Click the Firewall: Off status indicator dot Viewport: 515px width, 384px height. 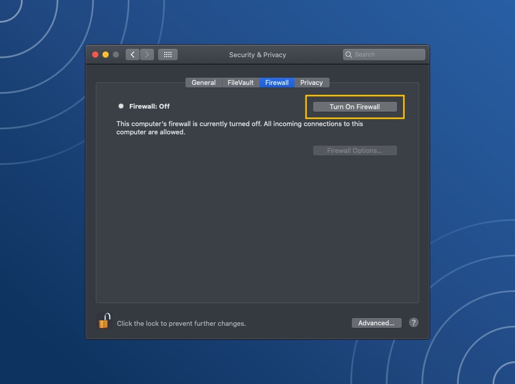[x=121, y=106]
